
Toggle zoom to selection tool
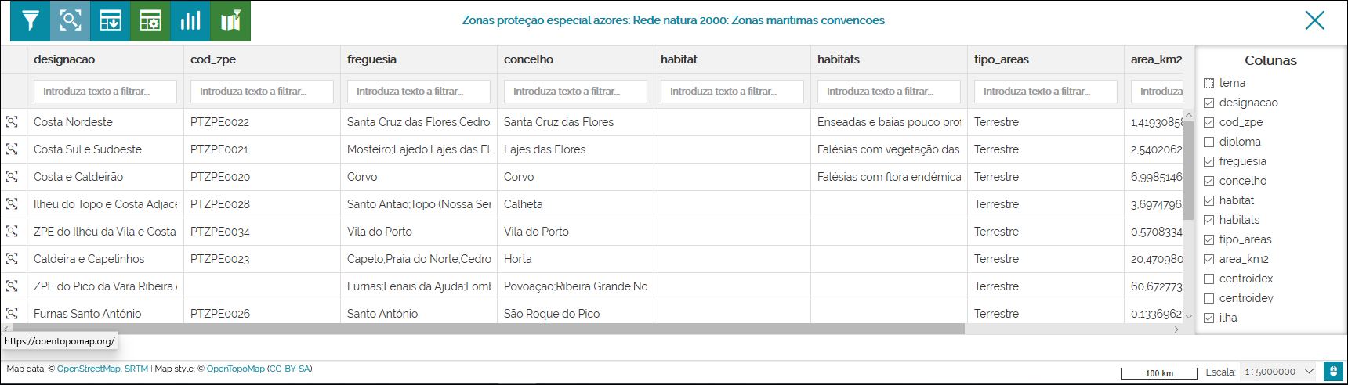[x=71, y=20]
